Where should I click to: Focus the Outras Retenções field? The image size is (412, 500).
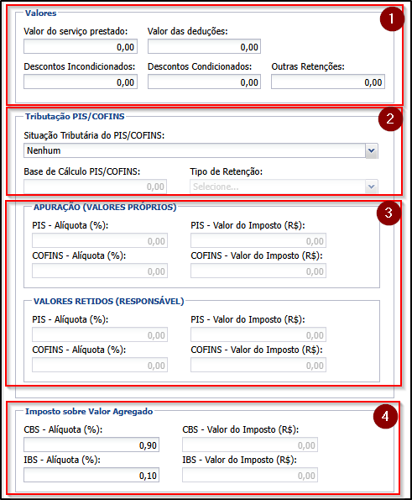328,82
